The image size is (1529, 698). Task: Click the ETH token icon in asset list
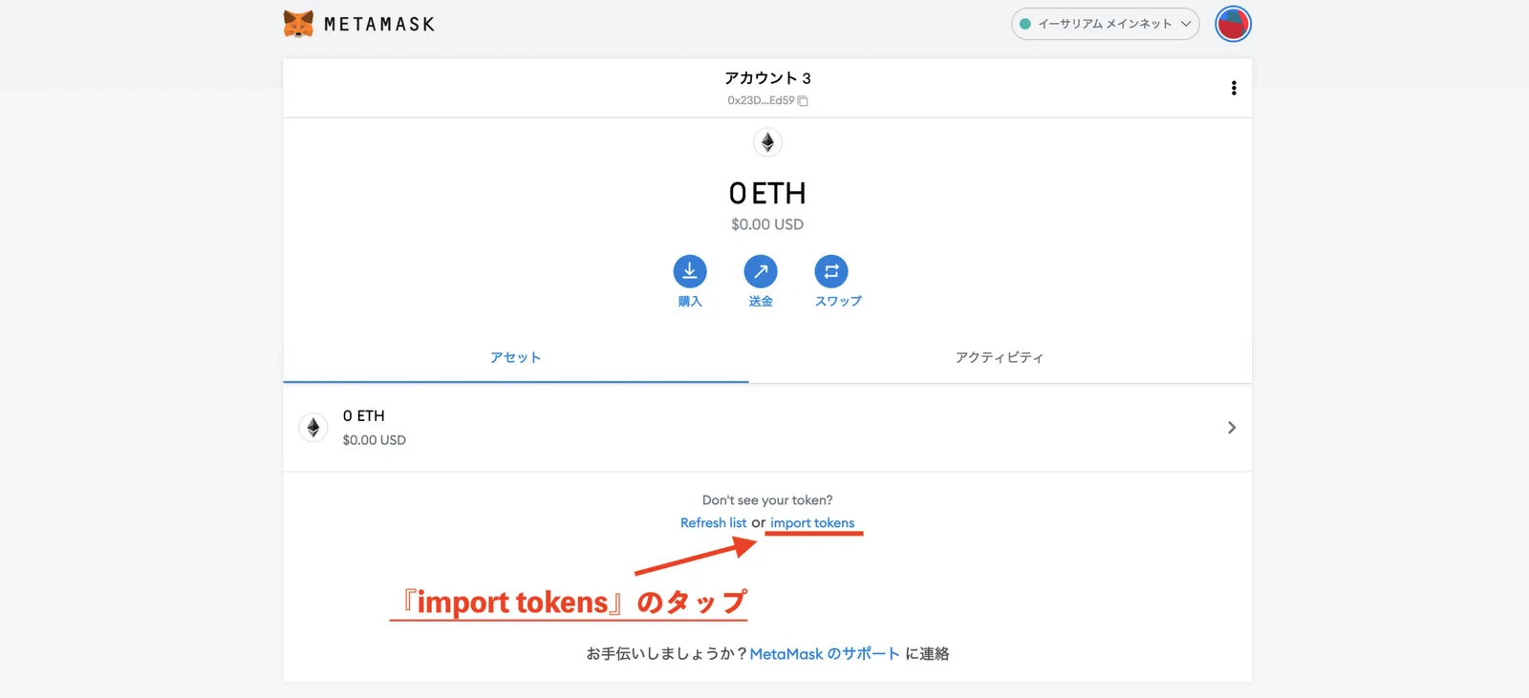tap(313, 427)
